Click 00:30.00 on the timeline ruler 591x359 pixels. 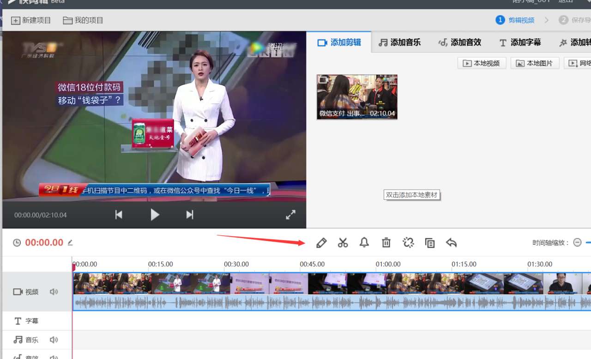[236, 264]
